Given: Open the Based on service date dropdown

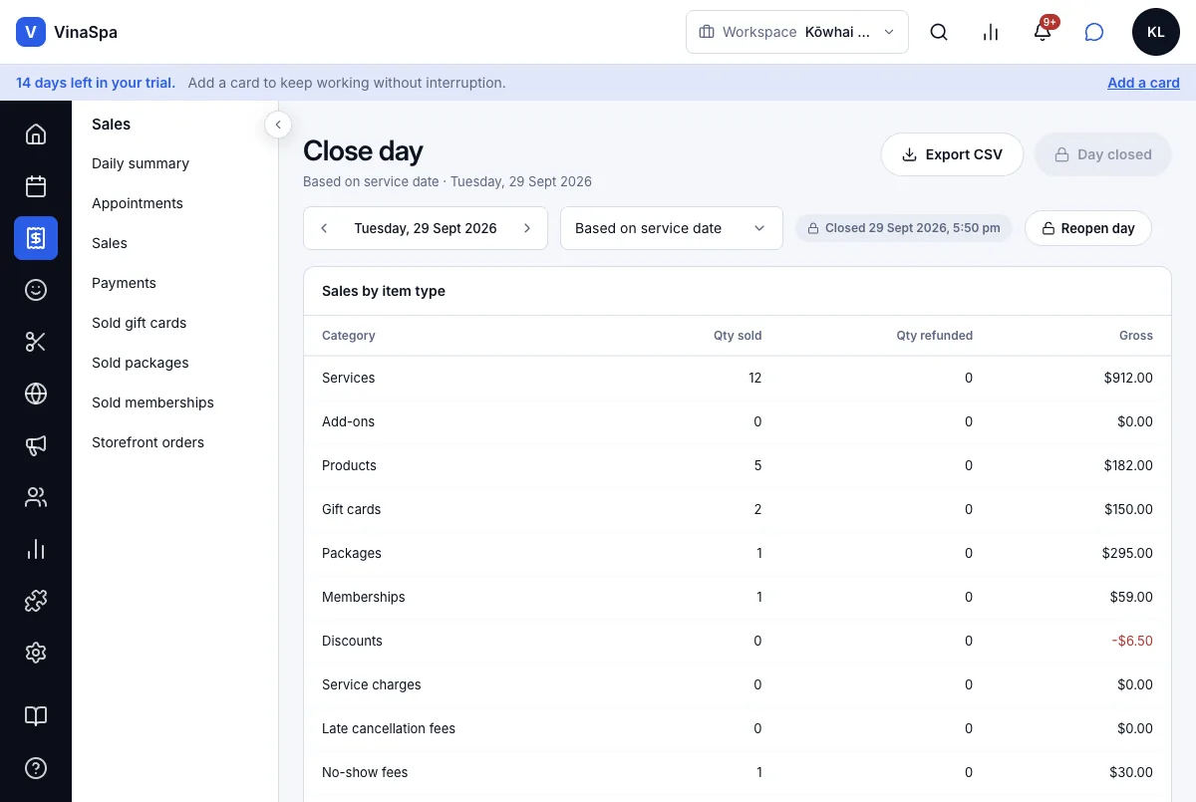Looking at the screenshot, I should pyautogui.click(x=672, y=228).
